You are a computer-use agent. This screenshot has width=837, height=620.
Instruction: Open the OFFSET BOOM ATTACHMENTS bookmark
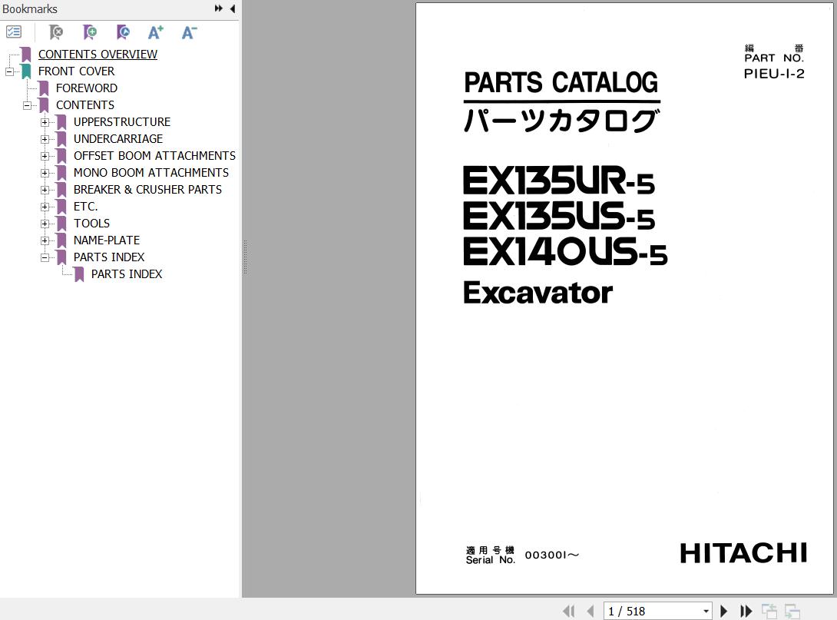pyautogui.click(x=154, y=156)
